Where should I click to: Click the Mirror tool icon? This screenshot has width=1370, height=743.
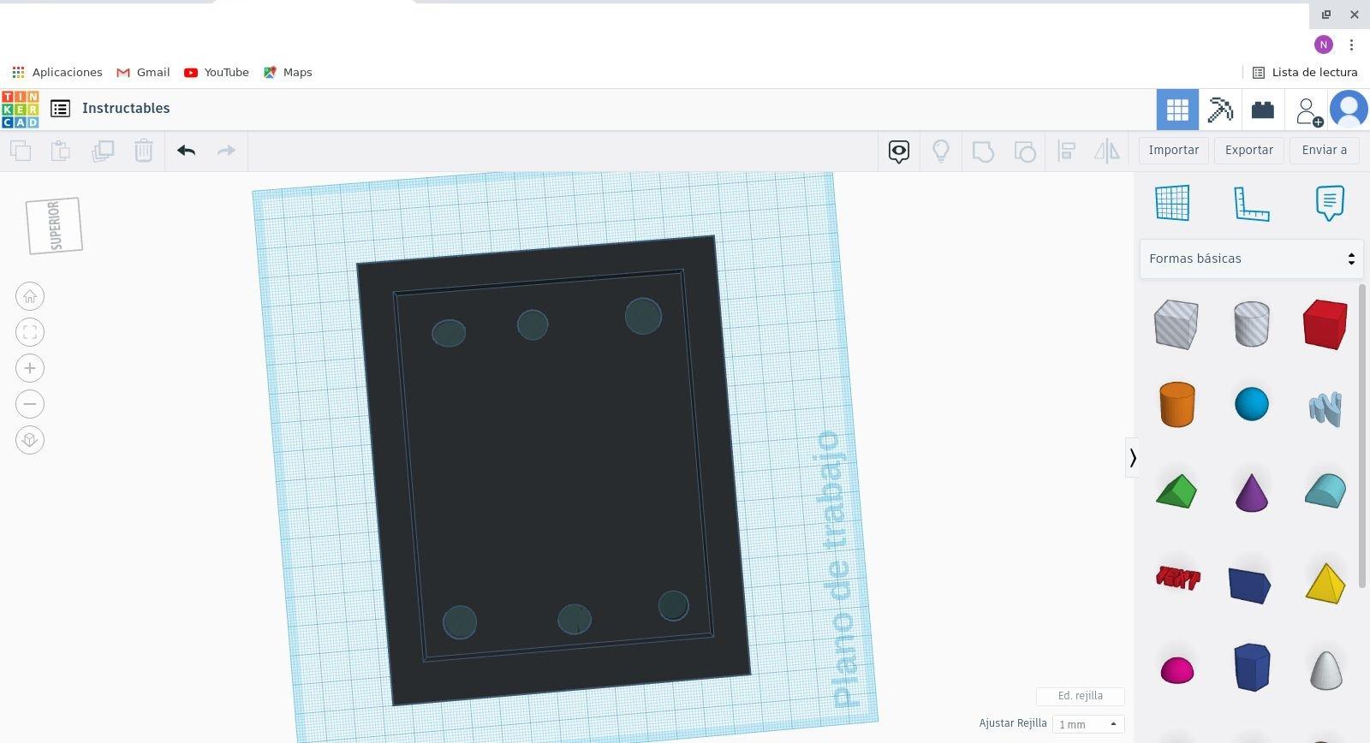tap(1107, 152)
